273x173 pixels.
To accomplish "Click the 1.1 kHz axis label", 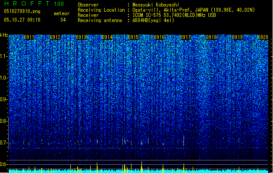I will coord(4,56).
